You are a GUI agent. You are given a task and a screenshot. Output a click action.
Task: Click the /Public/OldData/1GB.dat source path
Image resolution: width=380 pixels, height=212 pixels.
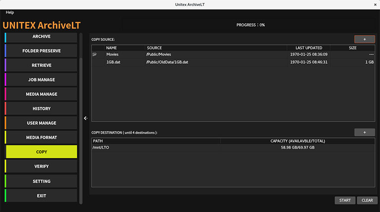[167, 62]
